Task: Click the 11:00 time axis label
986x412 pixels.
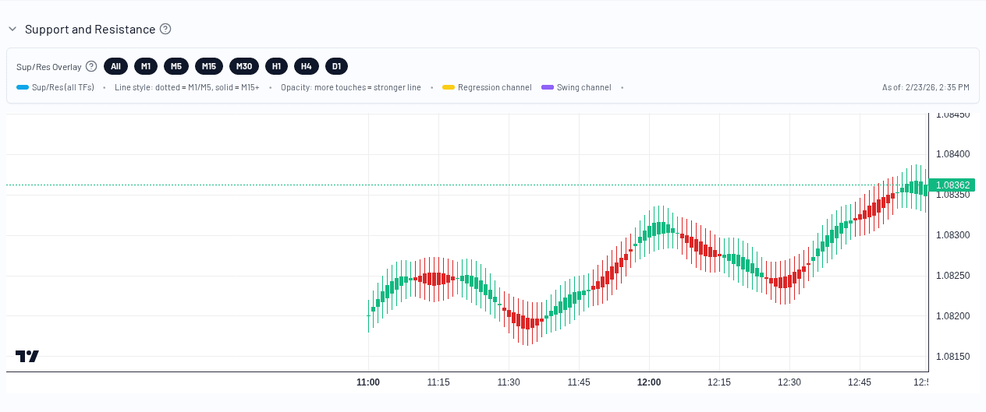Action: pos(368,382)
